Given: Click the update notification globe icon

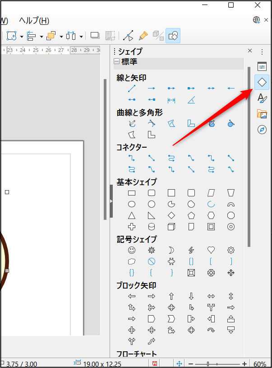Looking at the screenshot, I should click(x=257, y=20).
